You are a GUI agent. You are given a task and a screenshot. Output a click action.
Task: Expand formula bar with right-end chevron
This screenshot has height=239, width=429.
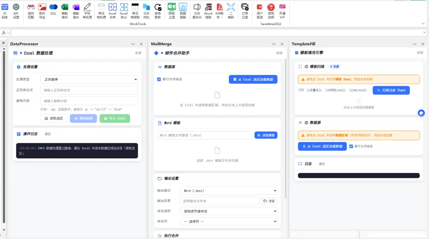coord(424,33)
